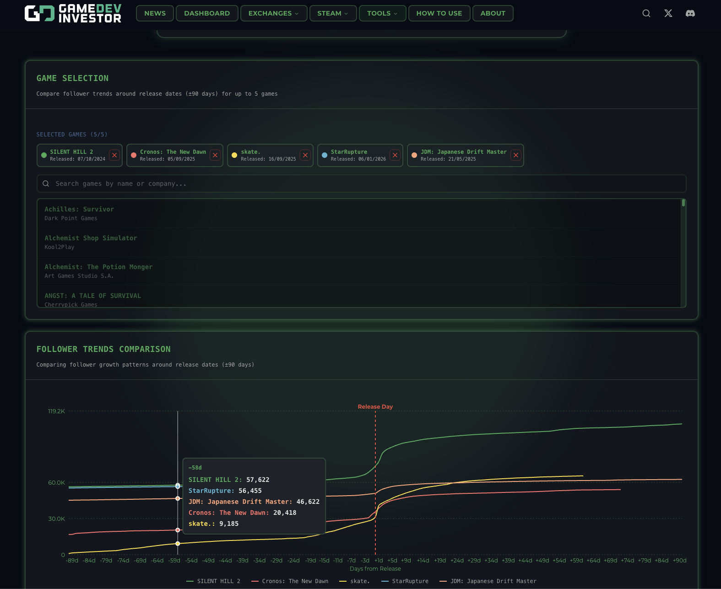The height and width of the screenshot is (589, 721).
Task: Click the SILENT HILL 2 chip name
Action: pos(71,152)
